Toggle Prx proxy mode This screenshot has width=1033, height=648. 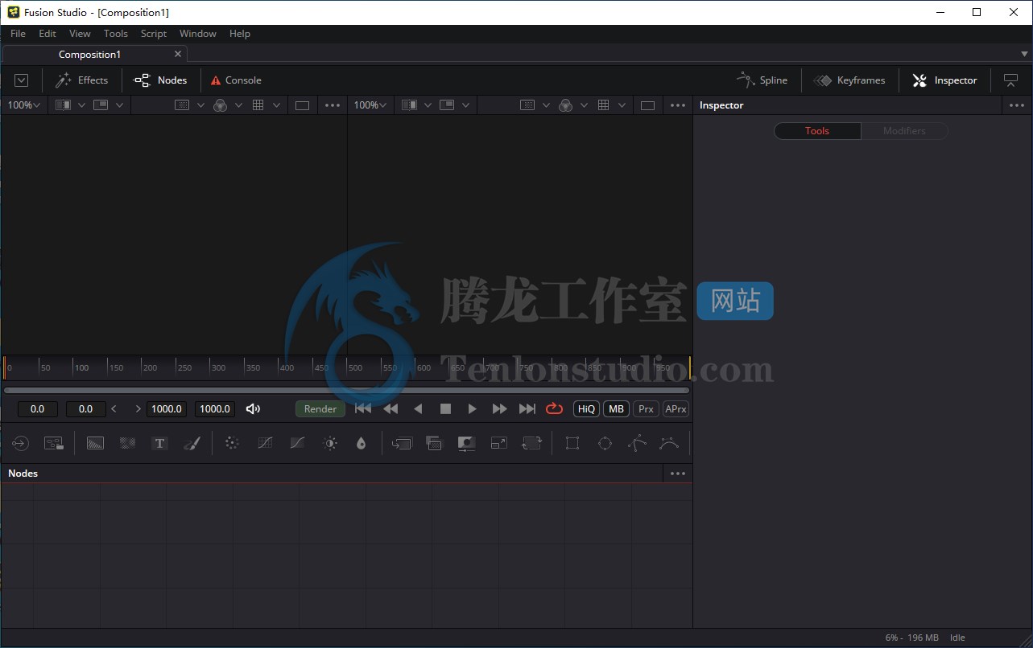tap(646, 409)
